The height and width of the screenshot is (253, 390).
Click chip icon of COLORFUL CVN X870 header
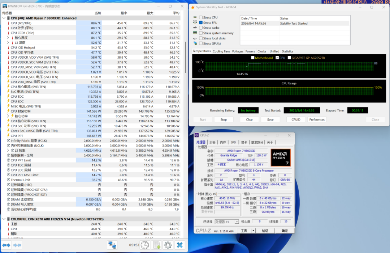pos(8,219)
